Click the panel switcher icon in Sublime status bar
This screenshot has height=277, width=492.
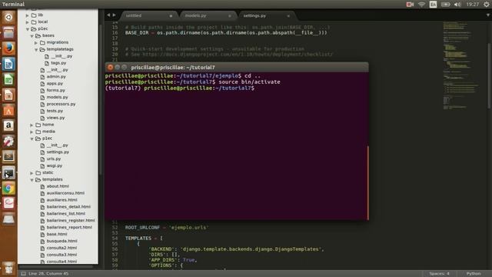23,274
